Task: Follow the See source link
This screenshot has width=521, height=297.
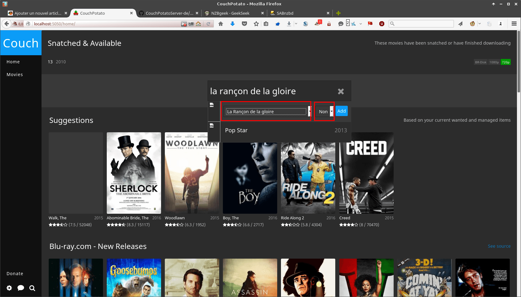Action: click(x=499, y=246)
